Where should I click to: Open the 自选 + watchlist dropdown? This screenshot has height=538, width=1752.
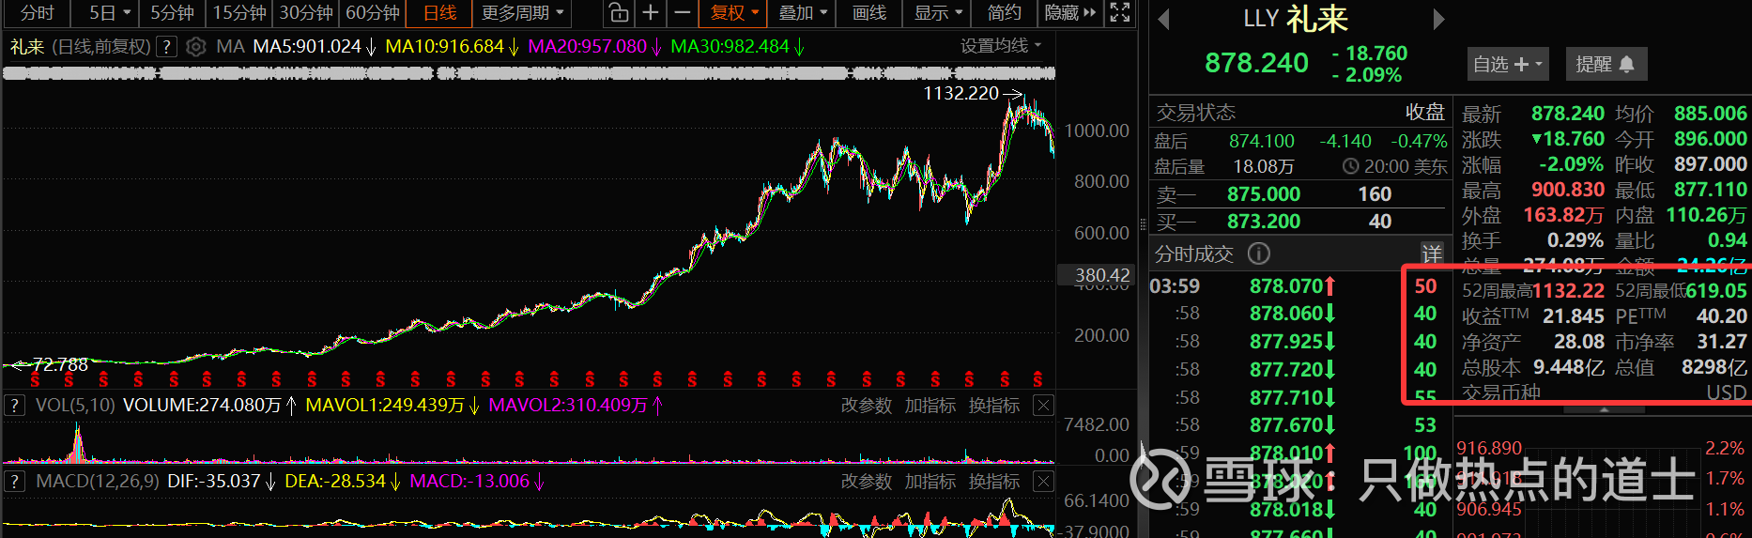(x=1507, y=64)
